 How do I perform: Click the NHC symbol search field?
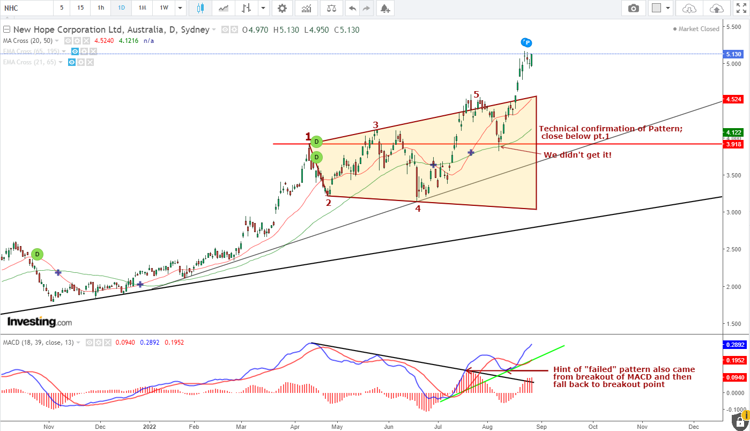pos(26,8)
